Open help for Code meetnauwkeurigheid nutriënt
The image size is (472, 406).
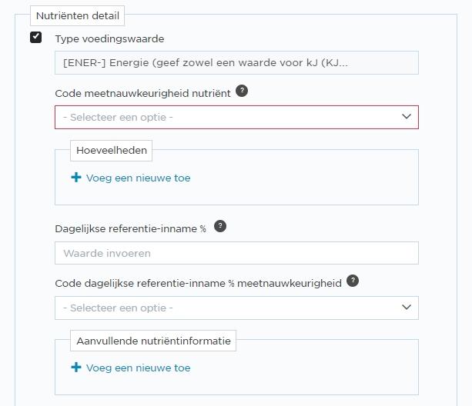(242, 91)
